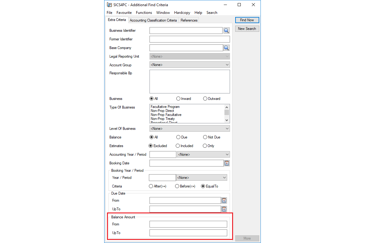This screenshot has width=365, height=243.
Task: Start a New Search
Action: [x=247, y=28]
